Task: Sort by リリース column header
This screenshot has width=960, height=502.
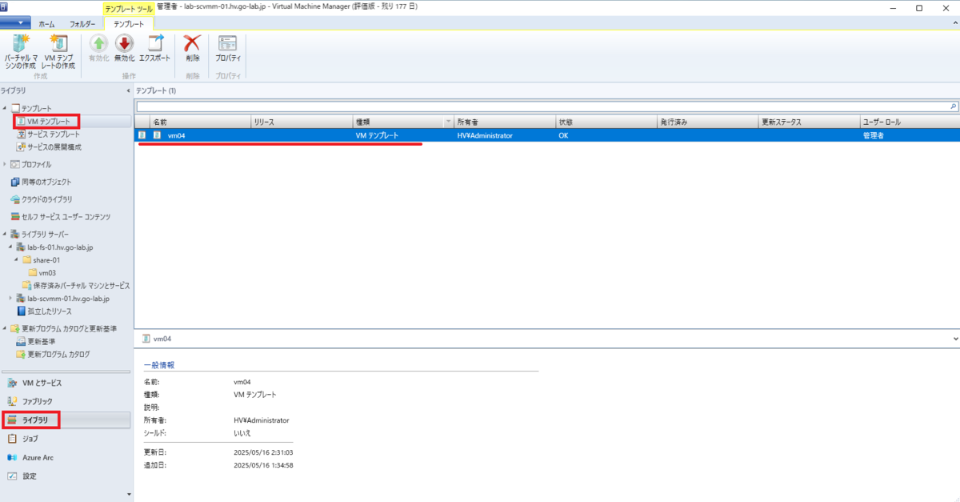Action: [x=302, y=122]
